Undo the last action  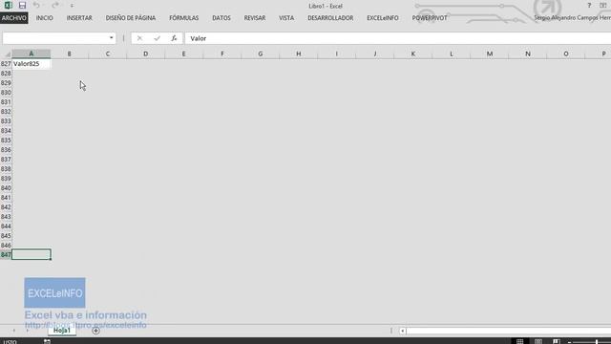click(x=36, y=5)
